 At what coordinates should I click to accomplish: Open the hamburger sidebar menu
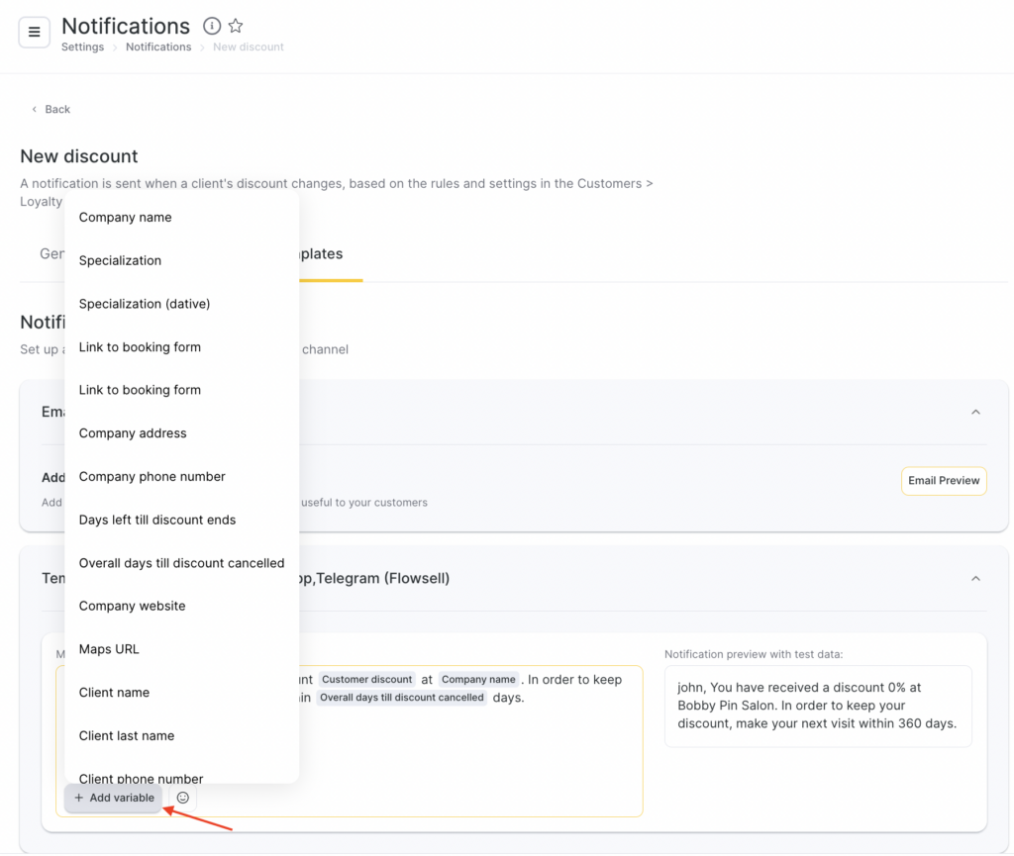(34, 32)
